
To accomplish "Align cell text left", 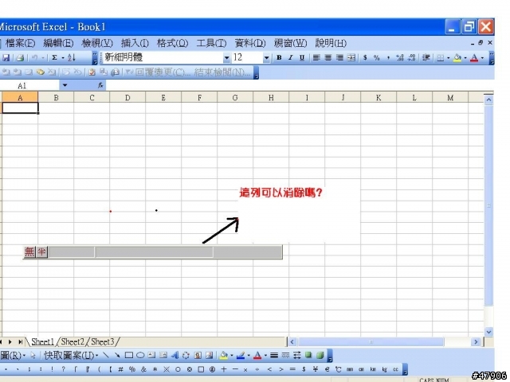I will click(316, 58).
